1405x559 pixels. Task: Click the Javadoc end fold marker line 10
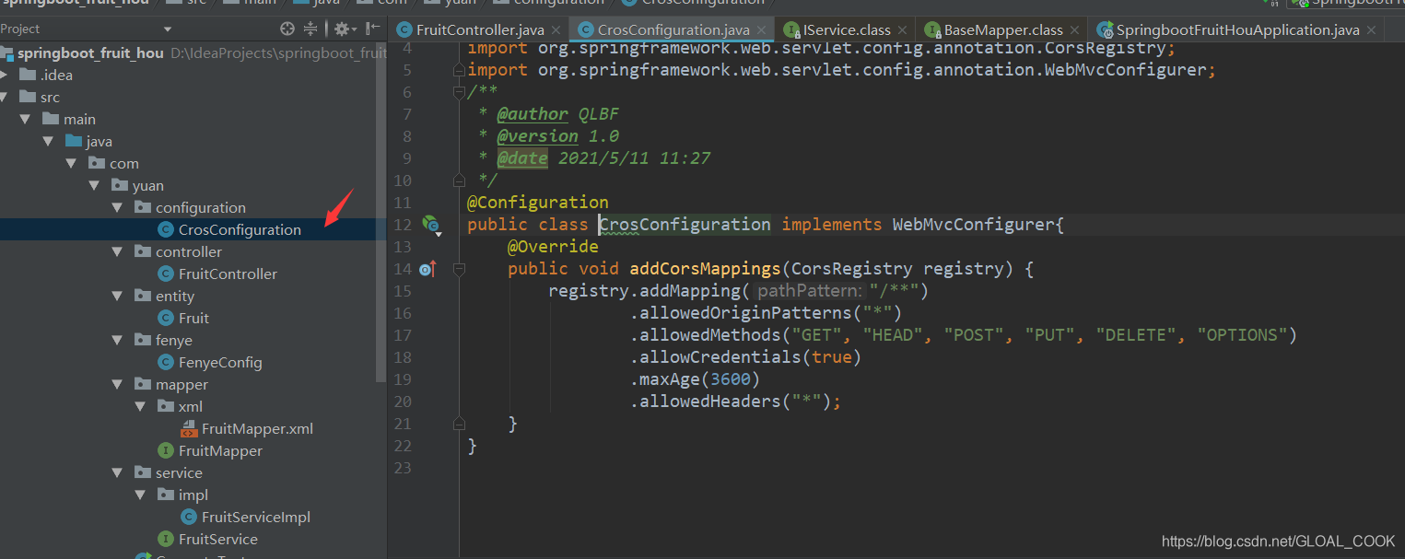pyautogui.click(x=459, y=181)
